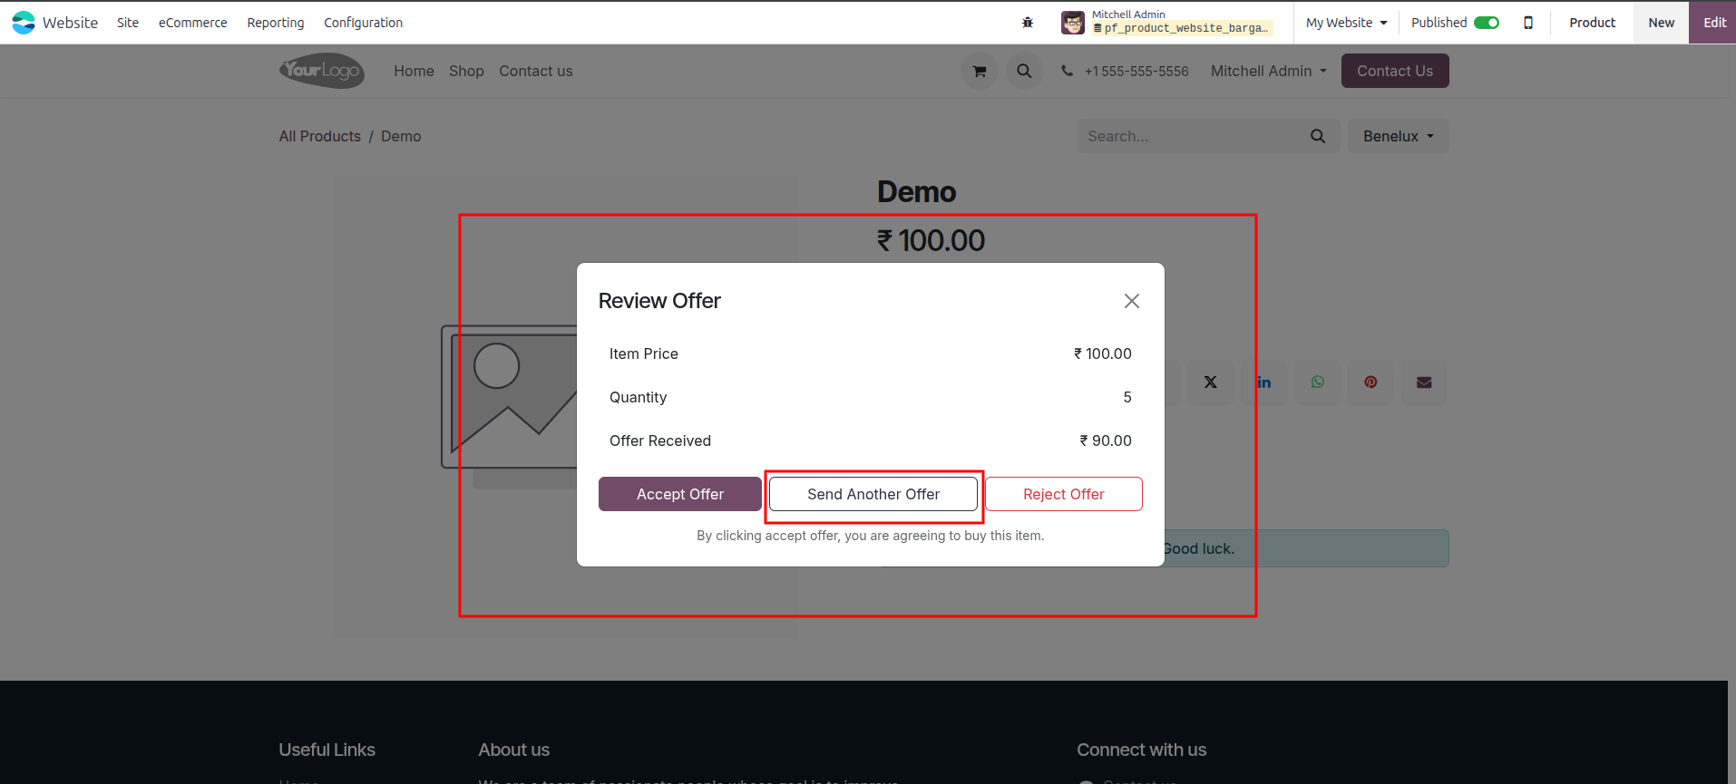This screenshot has width=1736, height=784.
Task: Click the Reject Offer button
Action: [1064, 494]
